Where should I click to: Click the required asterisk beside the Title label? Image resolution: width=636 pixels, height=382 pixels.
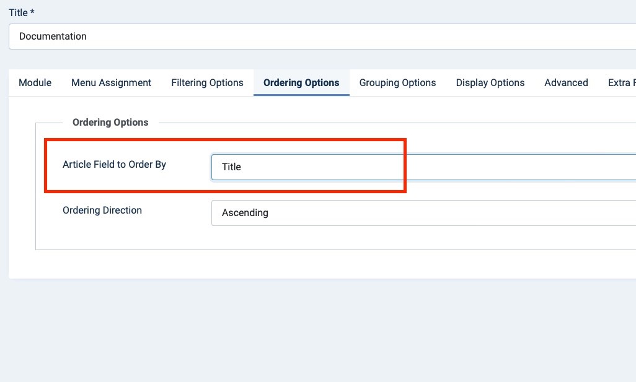click(32, 12)
